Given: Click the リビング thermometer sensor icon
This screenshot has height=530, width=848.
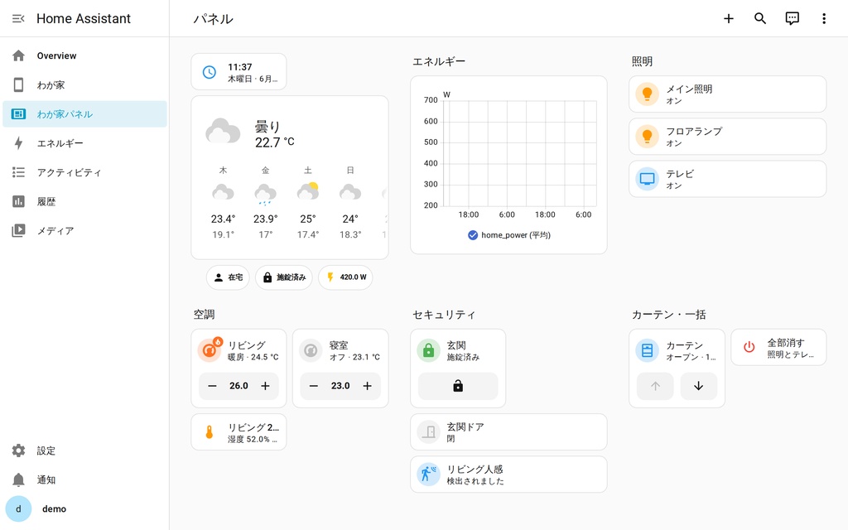Looking at the screenshot, I should (x=210, y=432).
